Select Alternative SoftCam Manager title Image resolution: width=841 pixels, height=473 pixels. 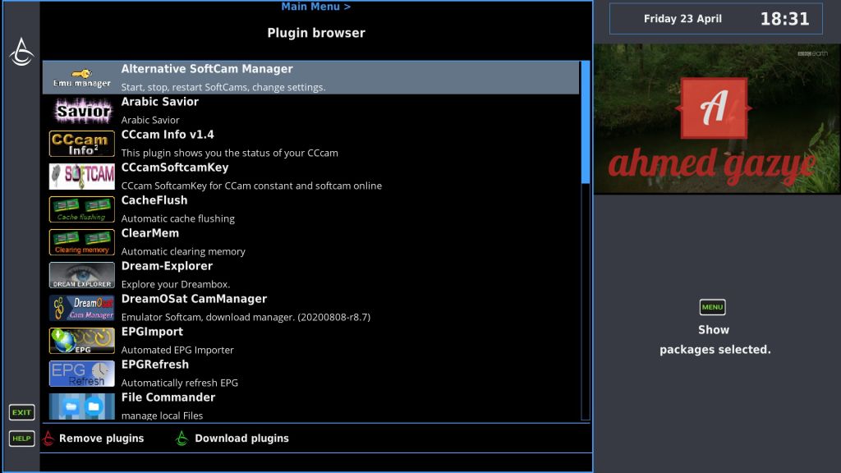pyautogui.click(x=207, y=69)
